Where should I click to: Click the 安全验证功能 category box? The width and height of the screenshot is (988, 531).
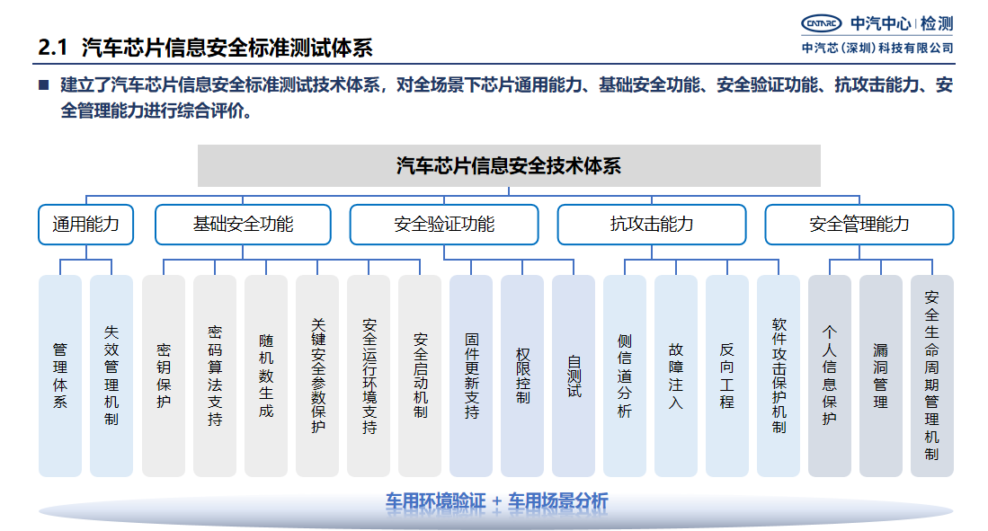click(444, 225)
